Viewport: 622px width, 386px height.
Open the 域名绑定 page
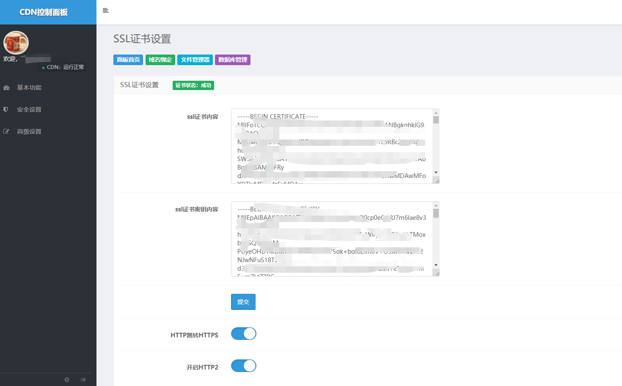point(160,60)
